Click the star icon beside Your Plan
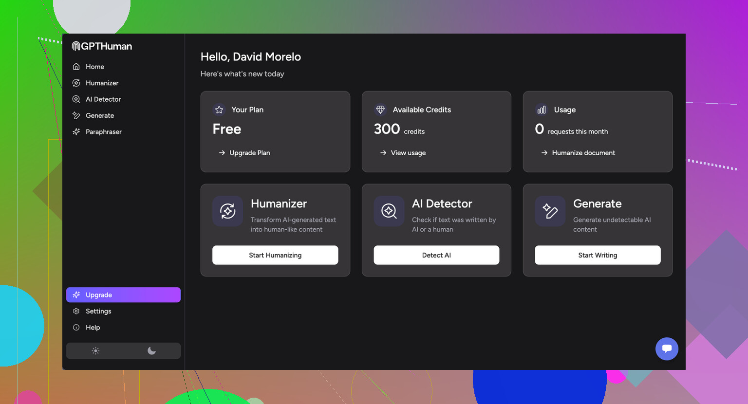 pyautogui.click(x=219, y=110)
